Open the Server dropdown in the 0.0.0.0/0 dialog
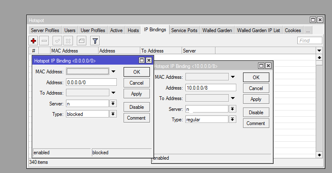The height and width of the screenshot is (173, 332). (x=113, y=103)
